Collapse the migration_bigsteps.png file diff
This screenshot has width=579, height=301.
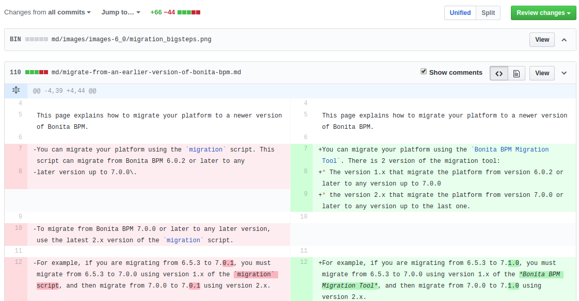point(564,40)
